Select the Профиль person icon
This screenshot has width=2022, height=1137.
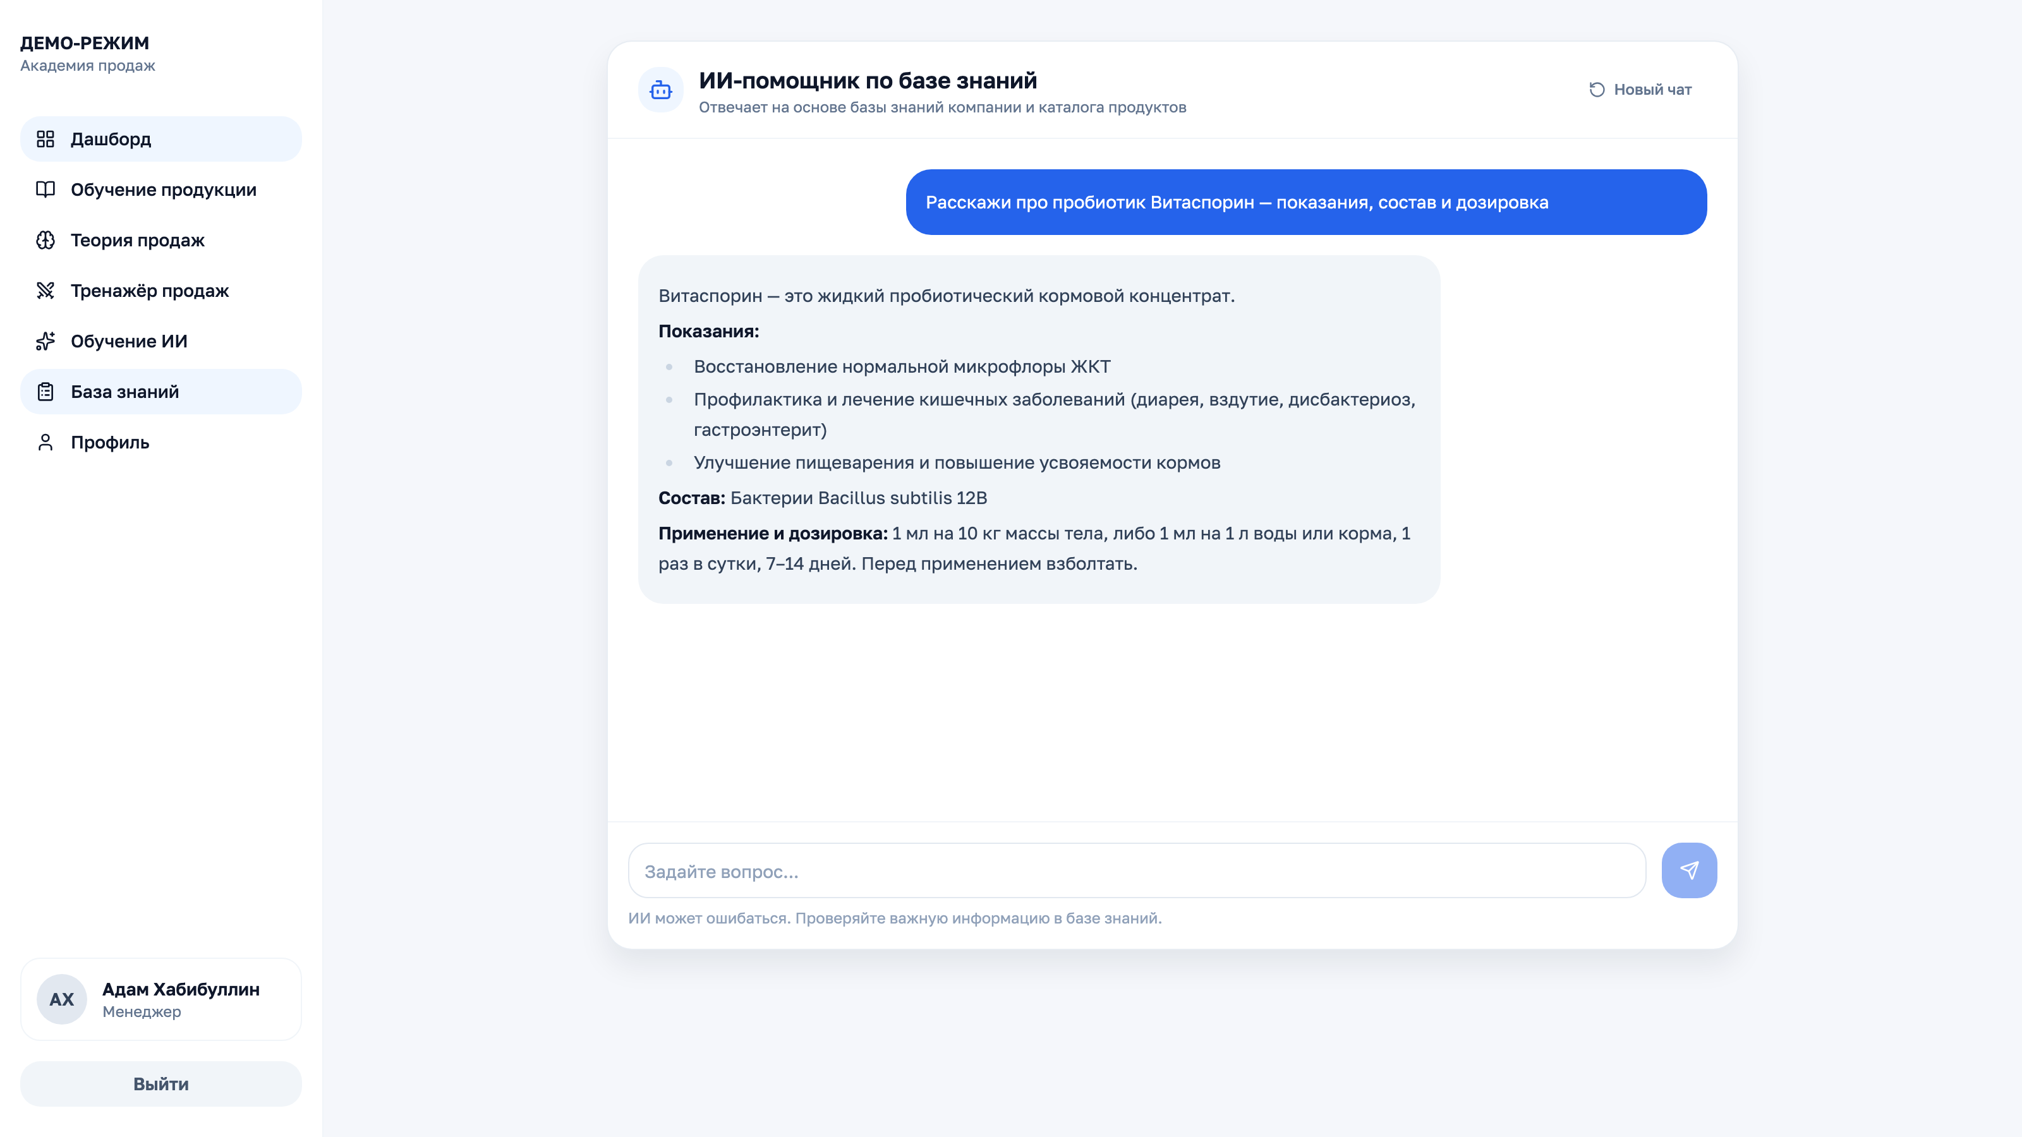pyautogui.click(x=45, y=442)
